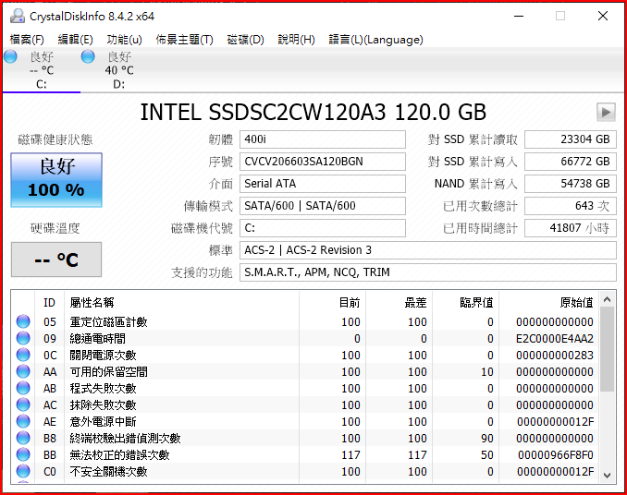Open the 佈景主題(T) menu

pos(184,40)
